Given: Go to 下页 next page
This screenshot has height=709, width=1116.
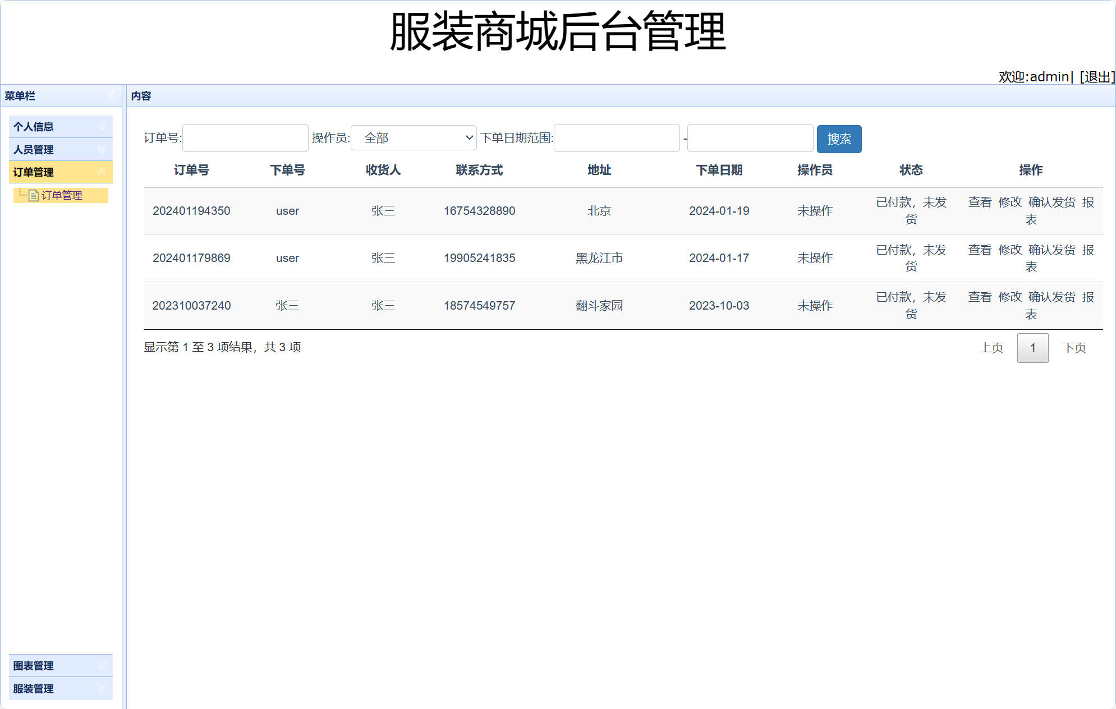Looking at the screenshot, I should (1074, 348).
